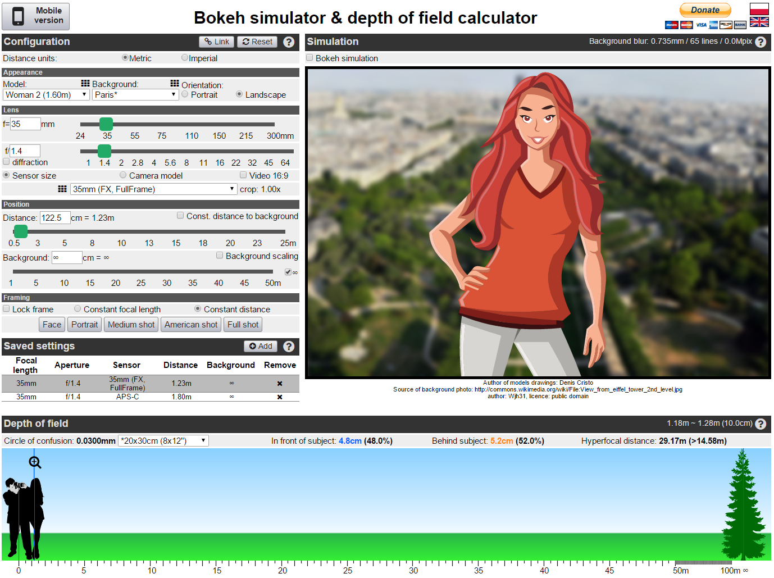Apply the Medium shot framing preset
The width and height of the screenshot is (774, 578).
[131, 325]
